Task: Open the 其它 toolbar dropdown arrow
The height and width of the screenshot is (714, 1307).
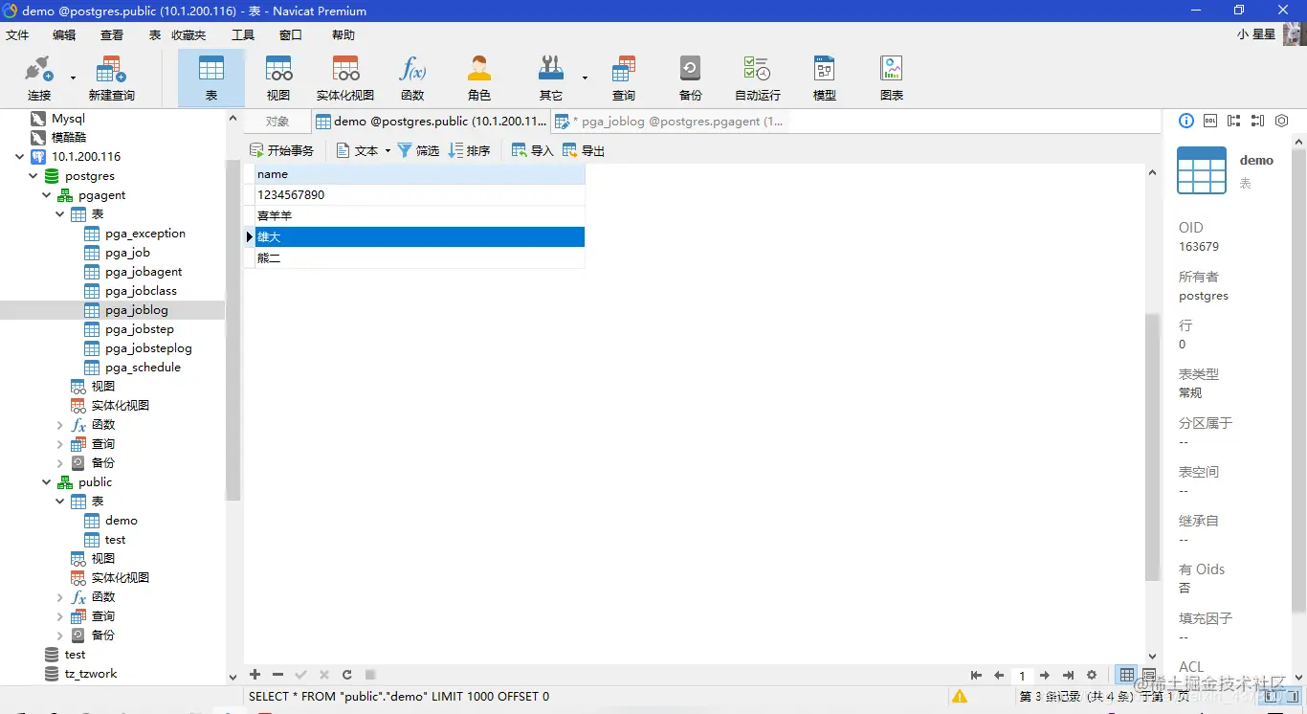Action: tap(585, 78)
